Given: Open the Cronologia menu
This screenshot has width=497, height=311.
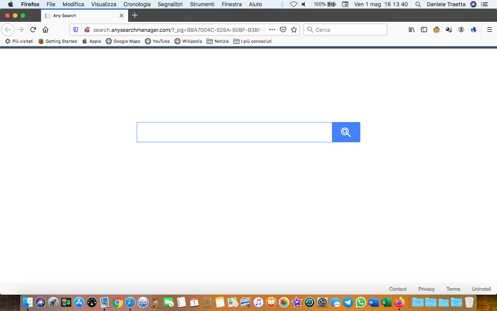Looking at the screenshot, I should pos(137,4).
